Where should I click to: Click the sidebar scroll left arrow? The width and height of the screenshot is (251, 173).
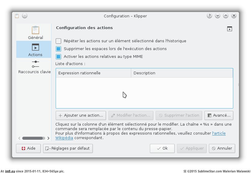[19, 138]
